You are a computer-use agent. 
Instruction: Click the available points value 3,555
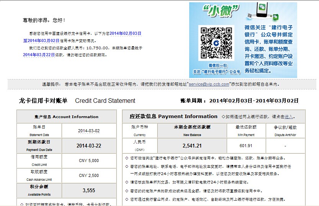tap(89, 190)
